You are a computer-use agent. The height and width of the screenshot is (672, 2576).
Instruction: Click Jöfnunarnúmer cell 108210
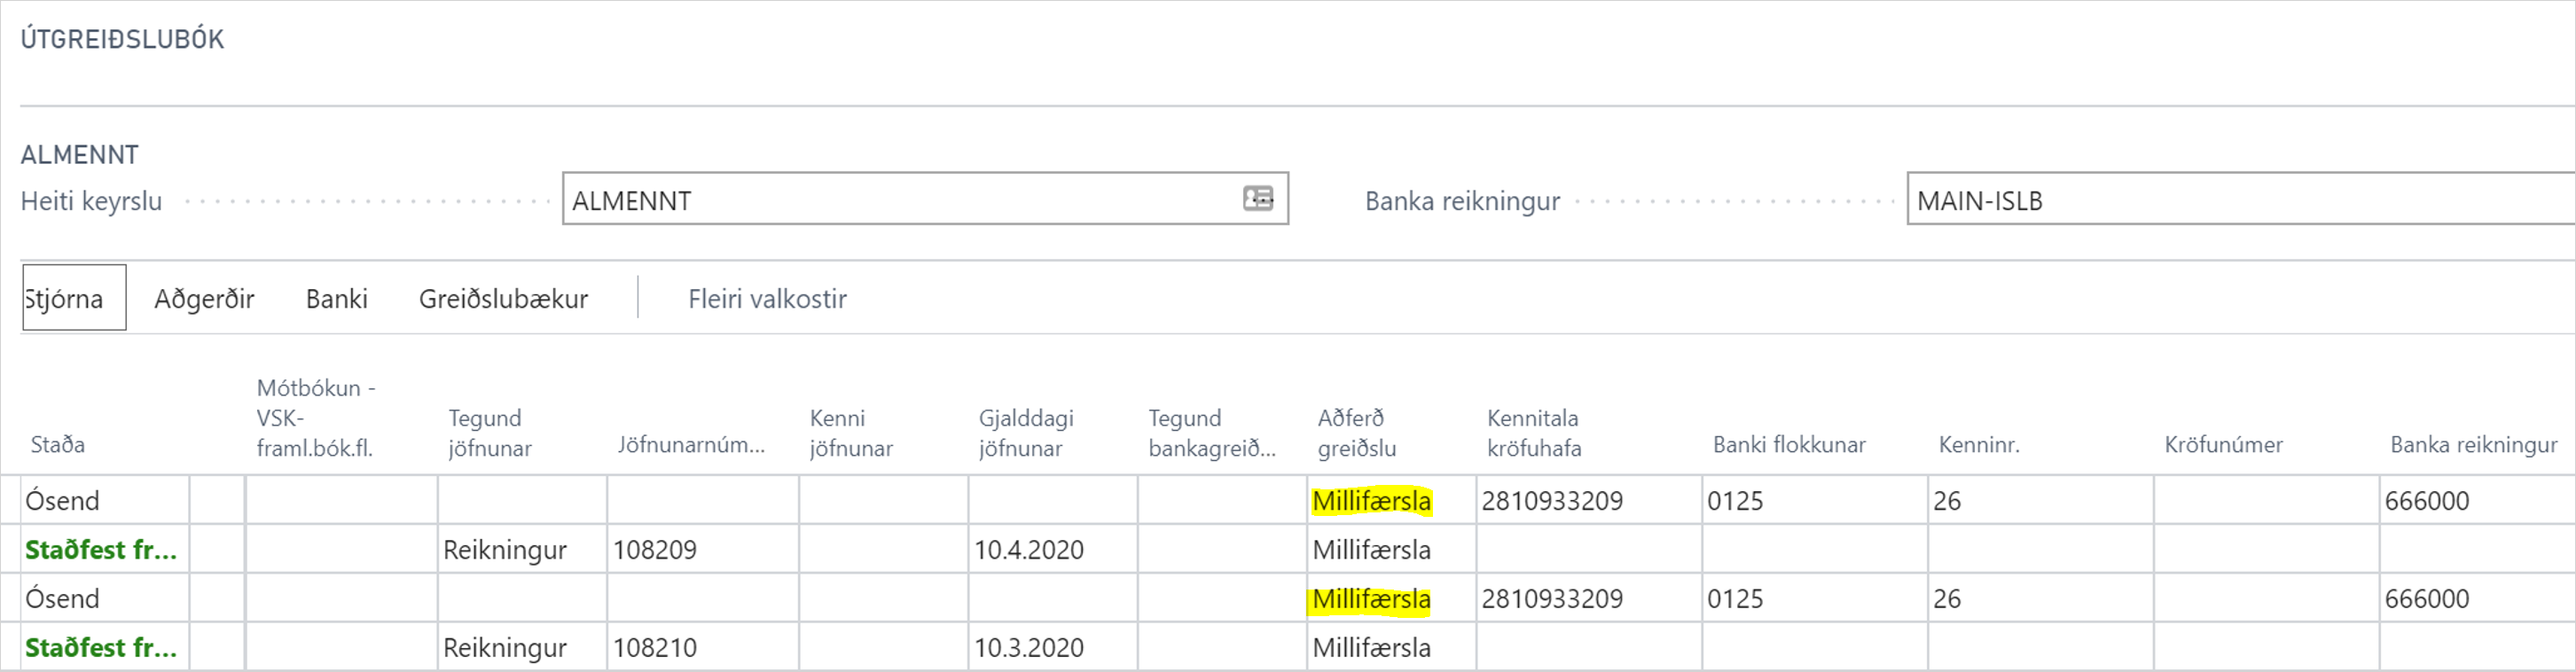point(655,648)
